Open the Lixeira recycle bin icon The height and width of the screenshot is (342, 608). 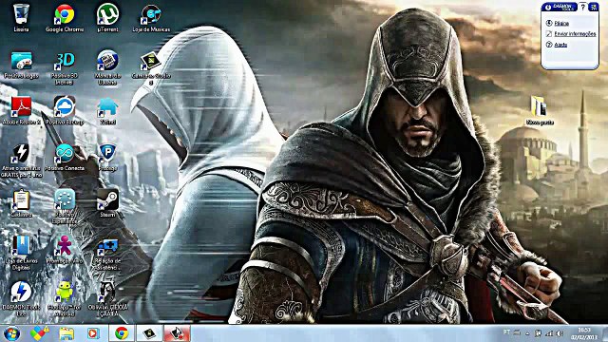[x=21, y=18]
